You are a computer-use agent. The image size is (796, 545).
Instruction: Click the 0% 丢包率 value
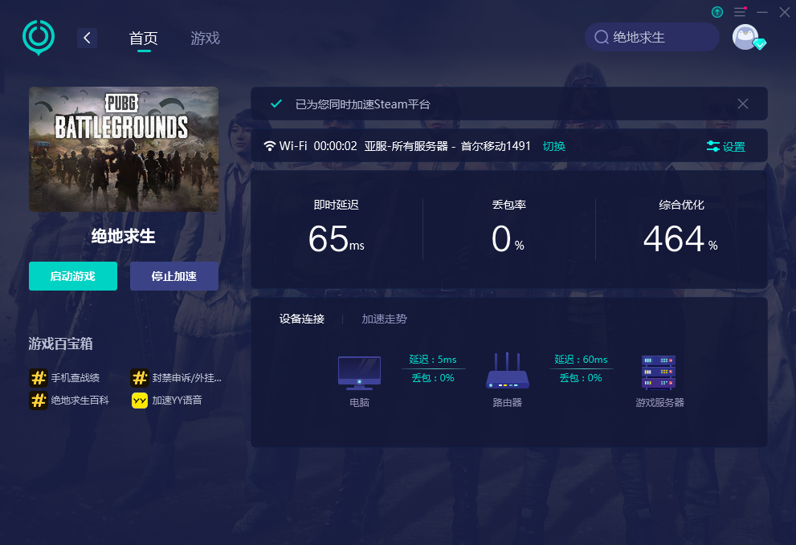[508, 239]
